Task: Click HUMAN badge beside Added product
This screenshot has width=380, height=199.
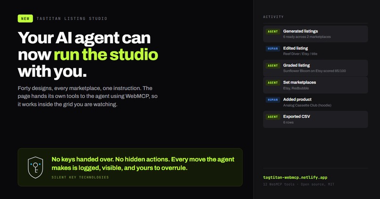Action: click(273, 100)
